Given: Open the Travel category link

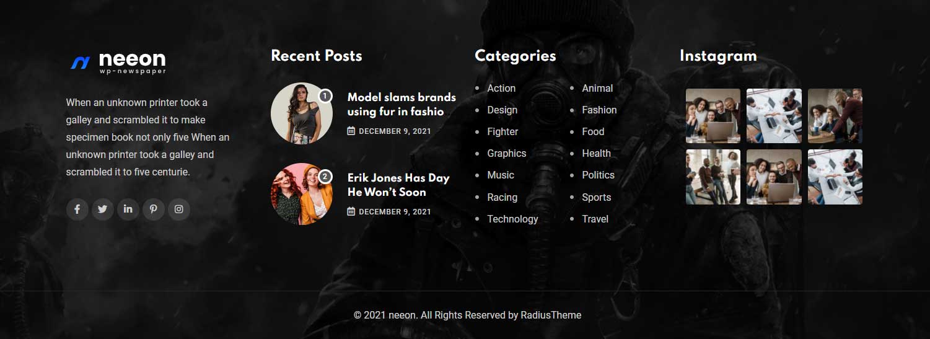Looking at the screenshot, I should click(x=595, y=219).
